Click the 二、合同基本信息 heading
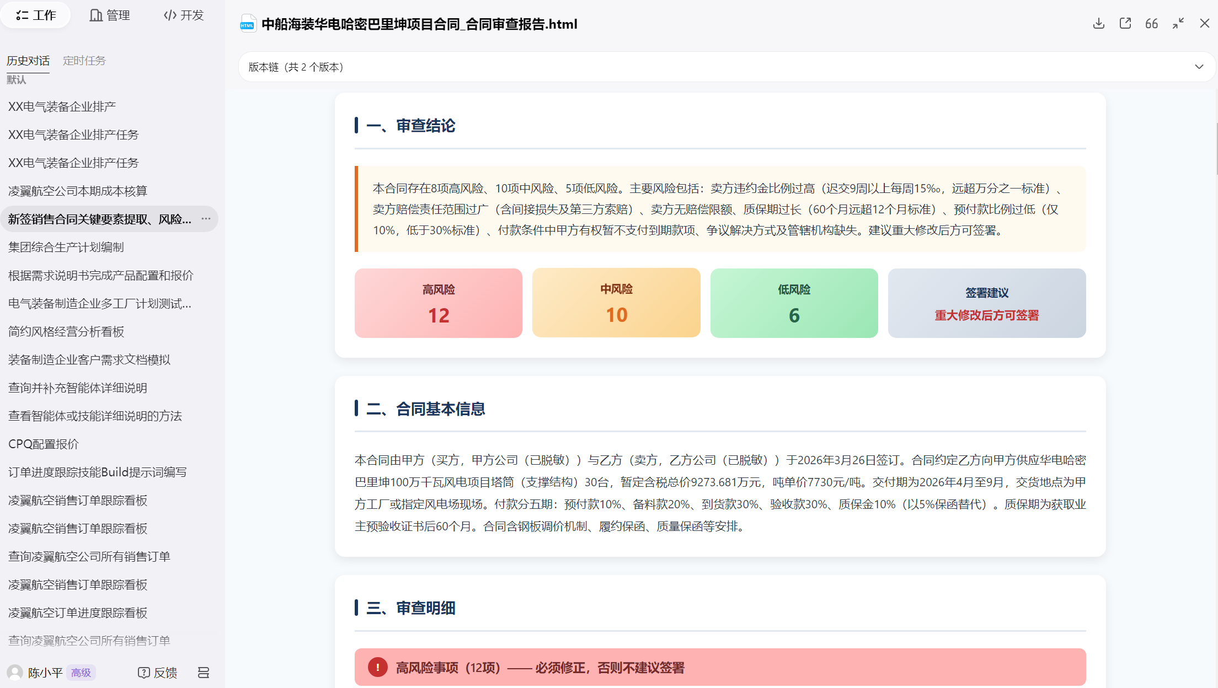1218x688 pixels. tap(425, 409)
